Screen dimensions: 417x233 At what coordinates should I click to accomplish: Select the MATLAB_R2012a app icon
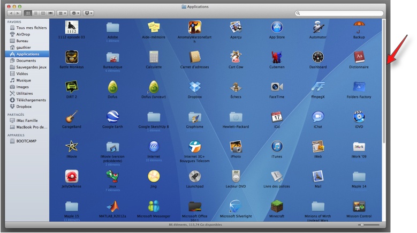pyautogui.click(x=112, y=206)
